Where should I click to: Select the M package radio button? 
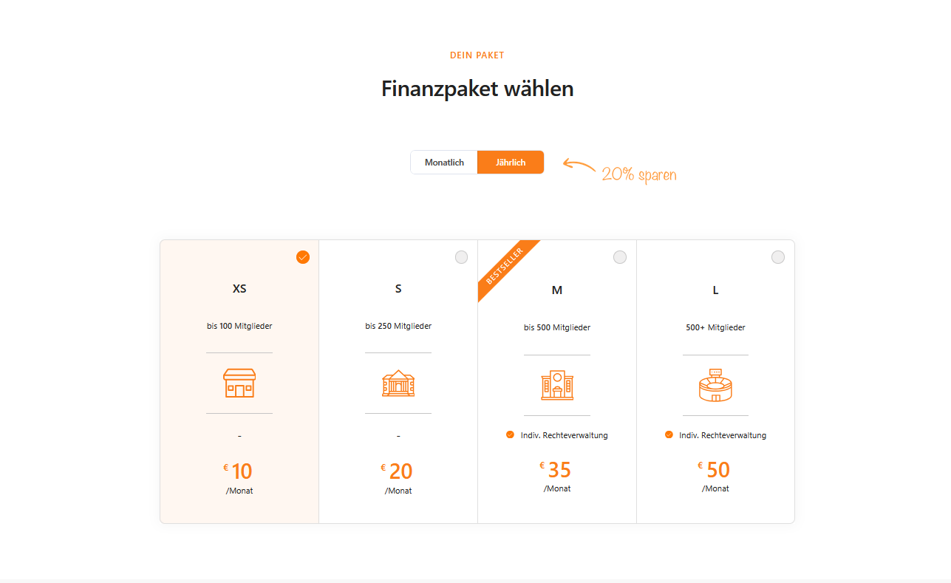point(620,257)
